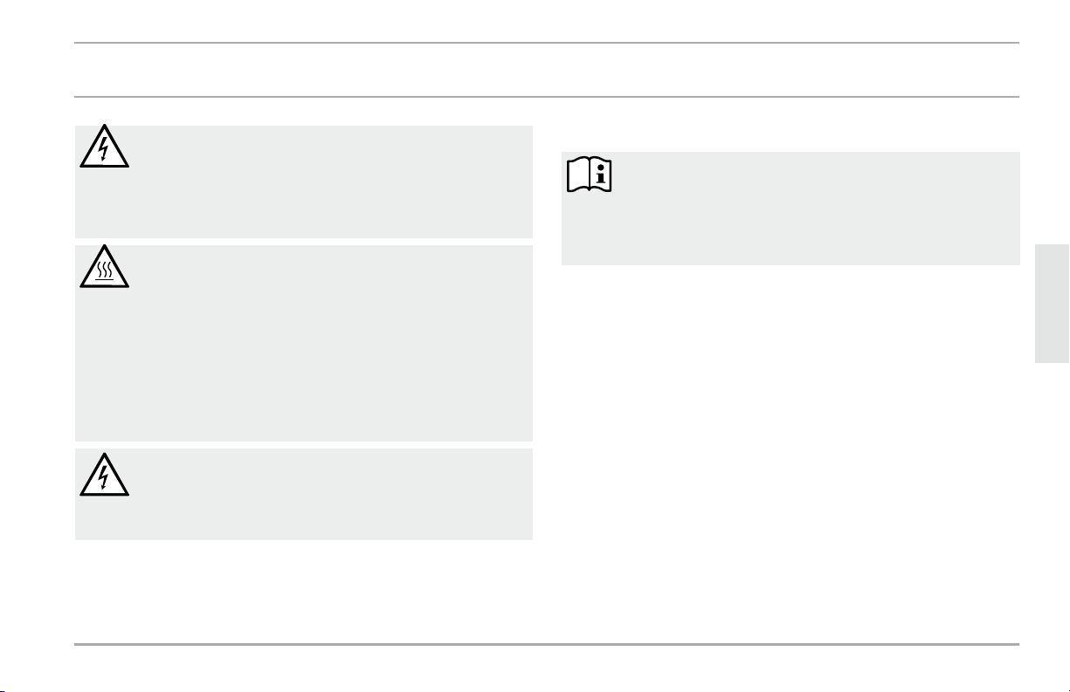
Task: Click the footer horizontal rule at the page bottom
Action: [x=547, y=645]
